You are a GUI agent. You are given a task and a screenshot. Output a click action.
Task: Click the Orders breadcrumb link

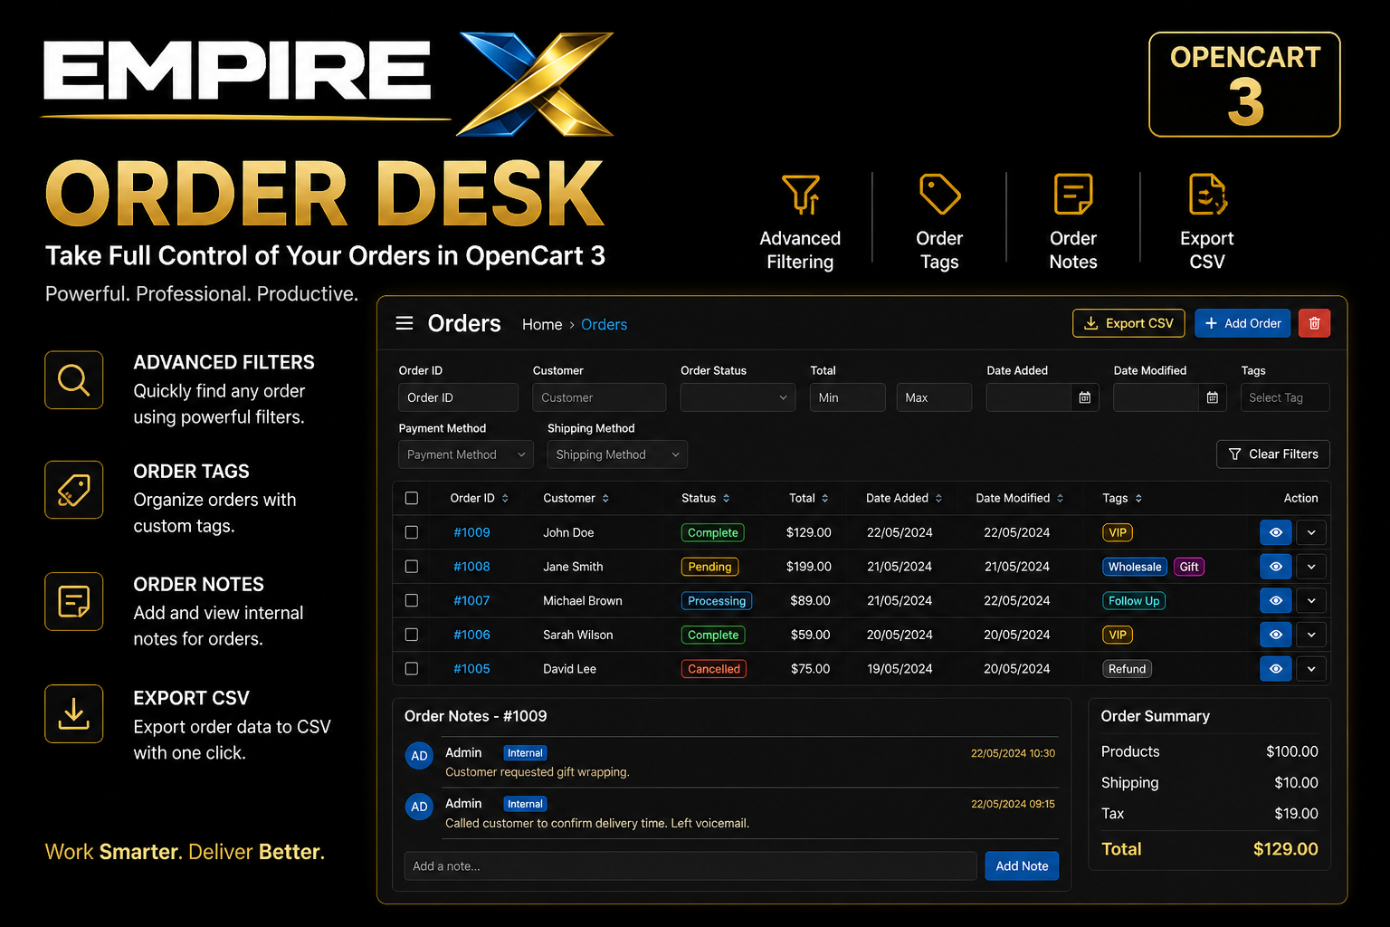604,324
